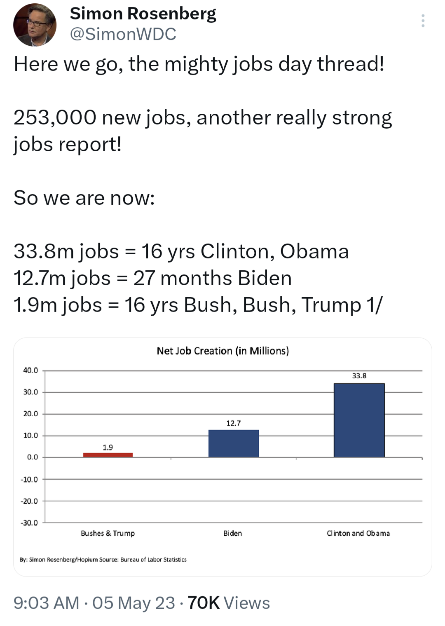
Task: Click the Bushes & Trump axis label
Action: tap(108, 533)
